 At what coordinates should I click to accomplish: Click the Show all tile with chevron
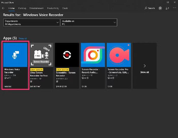[x=145, y=66]
